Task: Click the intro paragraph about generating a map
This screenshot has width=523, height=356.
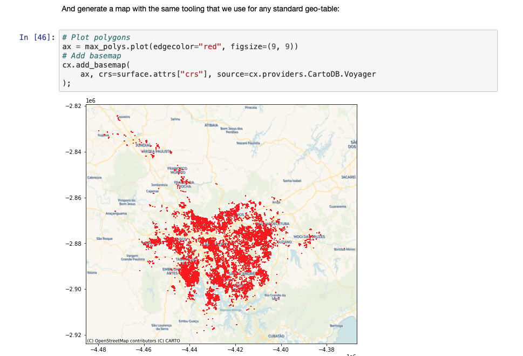Action: (200, 9)
